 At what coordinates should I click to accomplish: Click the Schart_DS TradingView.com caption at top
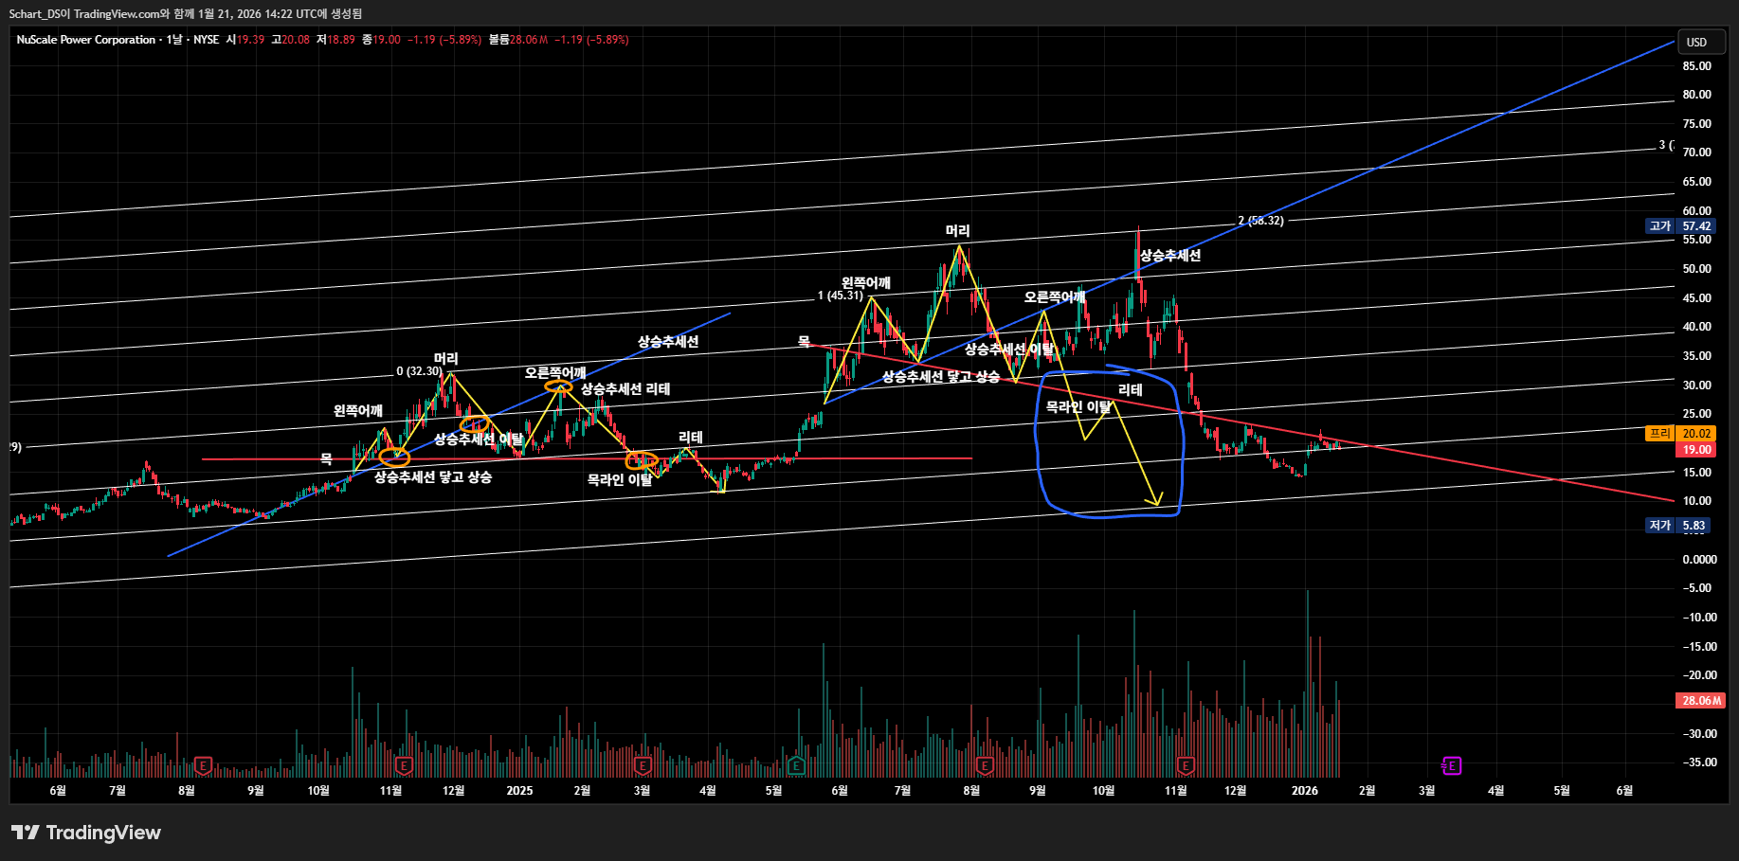tap(186, 14)
